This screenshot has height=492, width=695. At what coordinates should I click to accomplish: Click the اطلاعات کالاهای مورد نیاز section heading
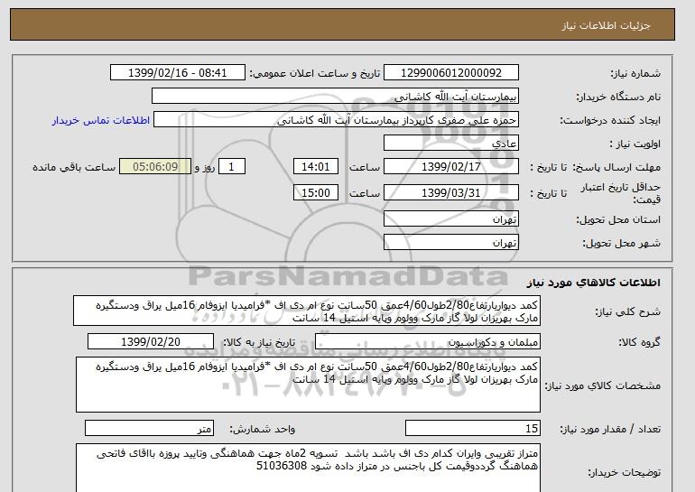[x=594, y=283]
